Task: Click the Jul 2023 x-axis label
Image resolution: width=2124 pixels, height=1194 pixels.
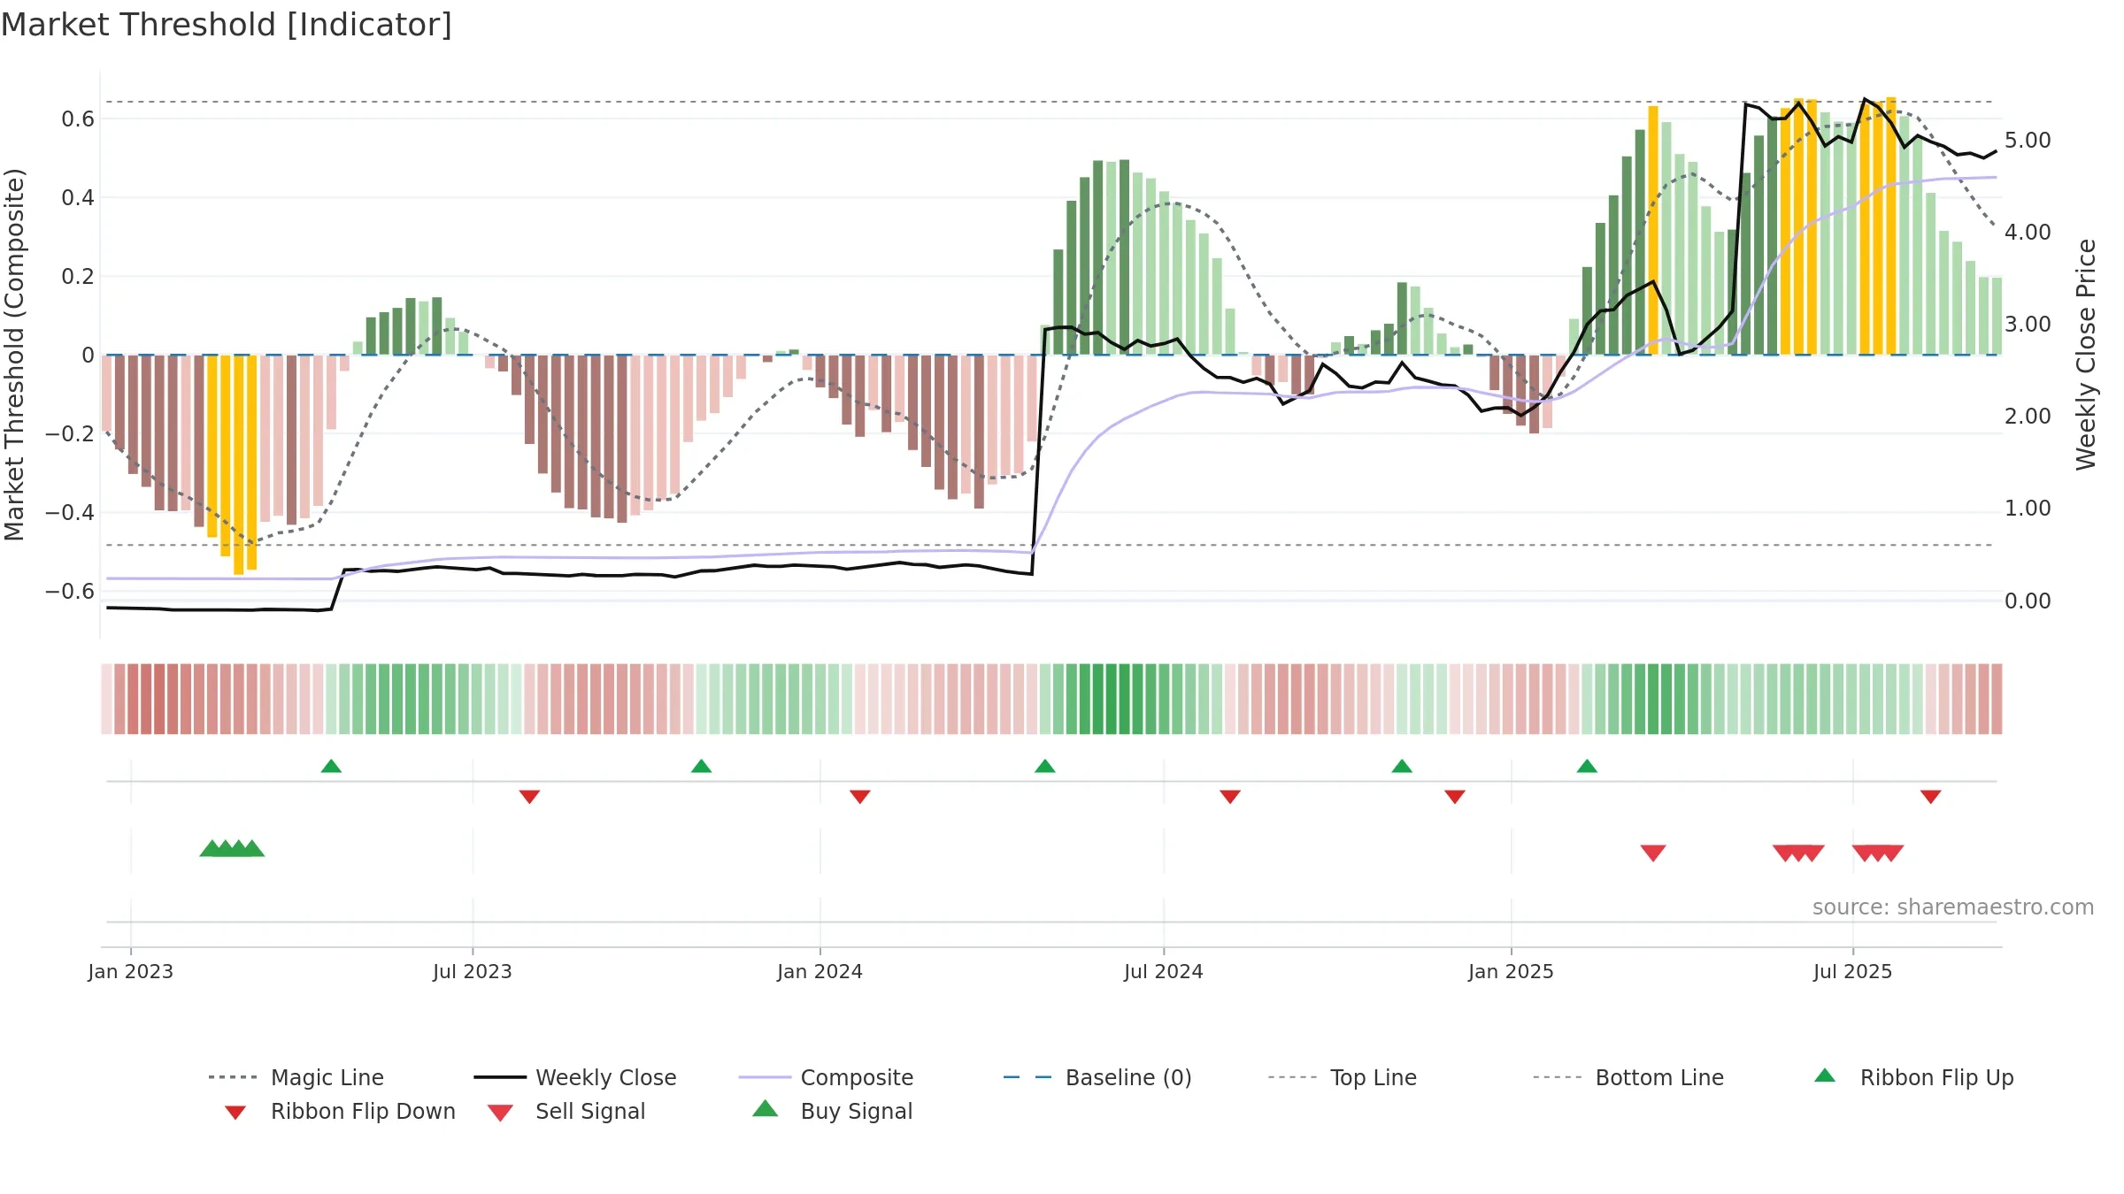Action: click(x=473, y=971)
